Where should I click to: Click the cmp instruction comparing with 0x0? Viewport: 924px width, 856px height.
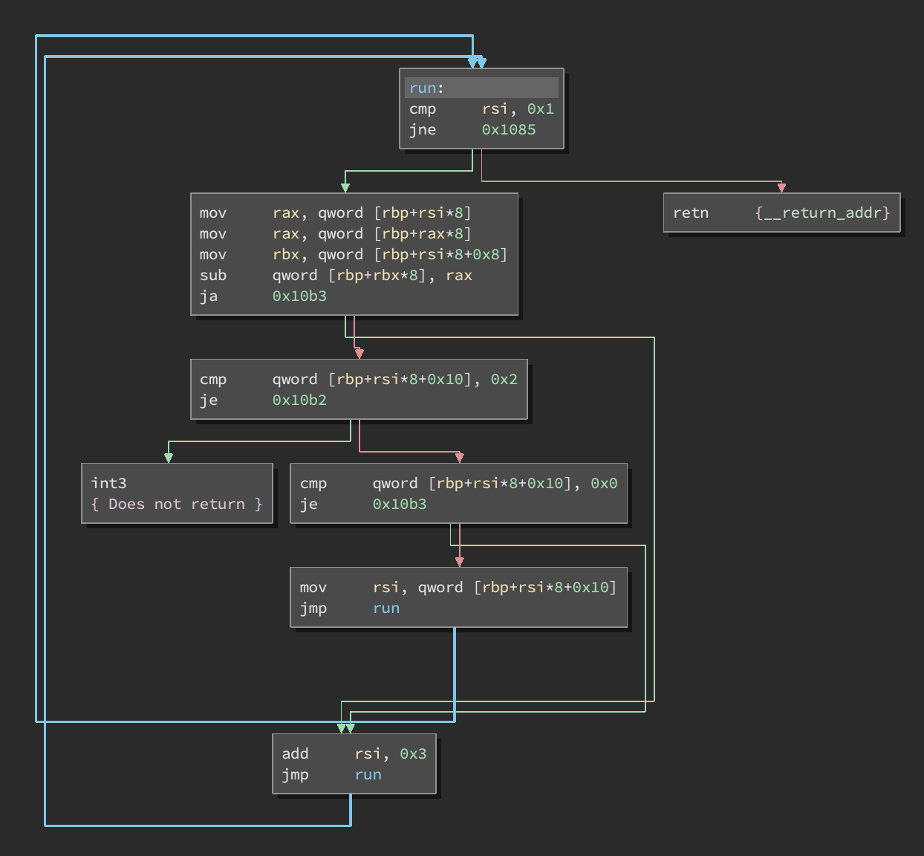click(458, 483)
